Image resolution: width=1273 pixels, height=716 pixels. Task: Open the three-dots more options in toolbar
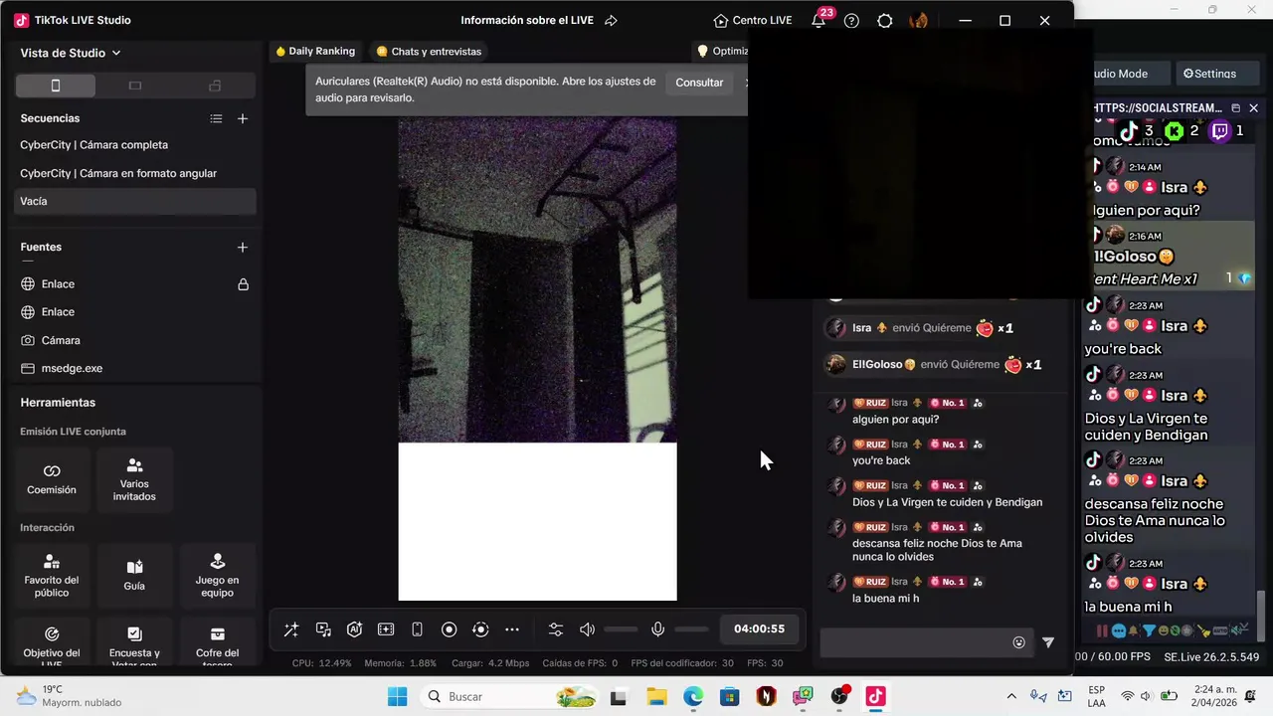[512, 629]
